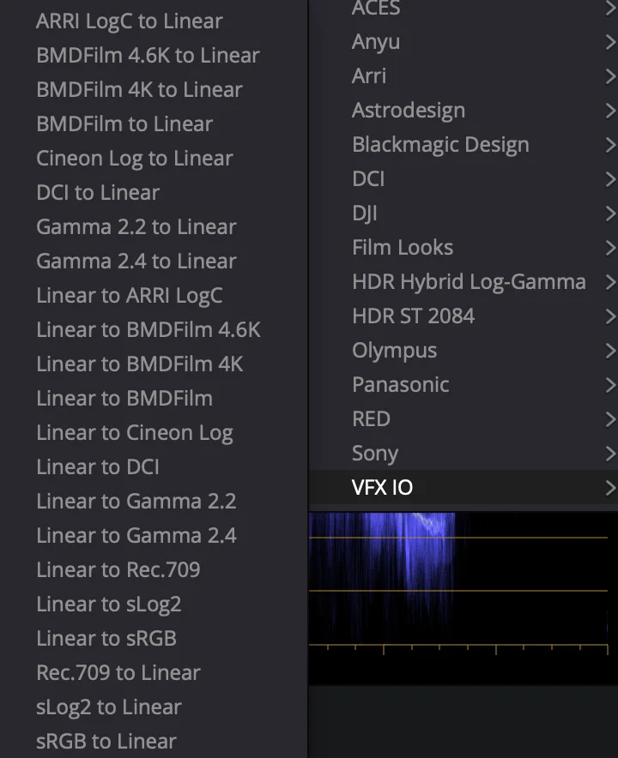The width and height of the screenshot is (618, 758).
Task: Open the Blackmagic Design submenu
Action: (463, 145)
